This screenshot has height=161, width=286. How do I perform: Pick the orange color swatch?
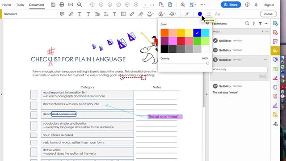click(x=164, y=33)
